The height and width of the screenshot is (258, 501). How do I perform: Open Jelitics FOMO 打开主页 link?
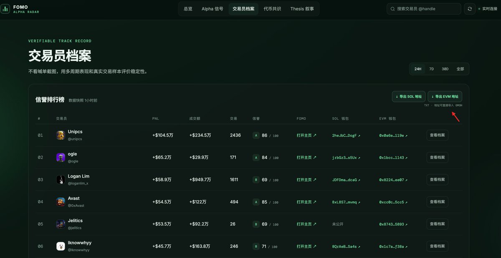306,224
